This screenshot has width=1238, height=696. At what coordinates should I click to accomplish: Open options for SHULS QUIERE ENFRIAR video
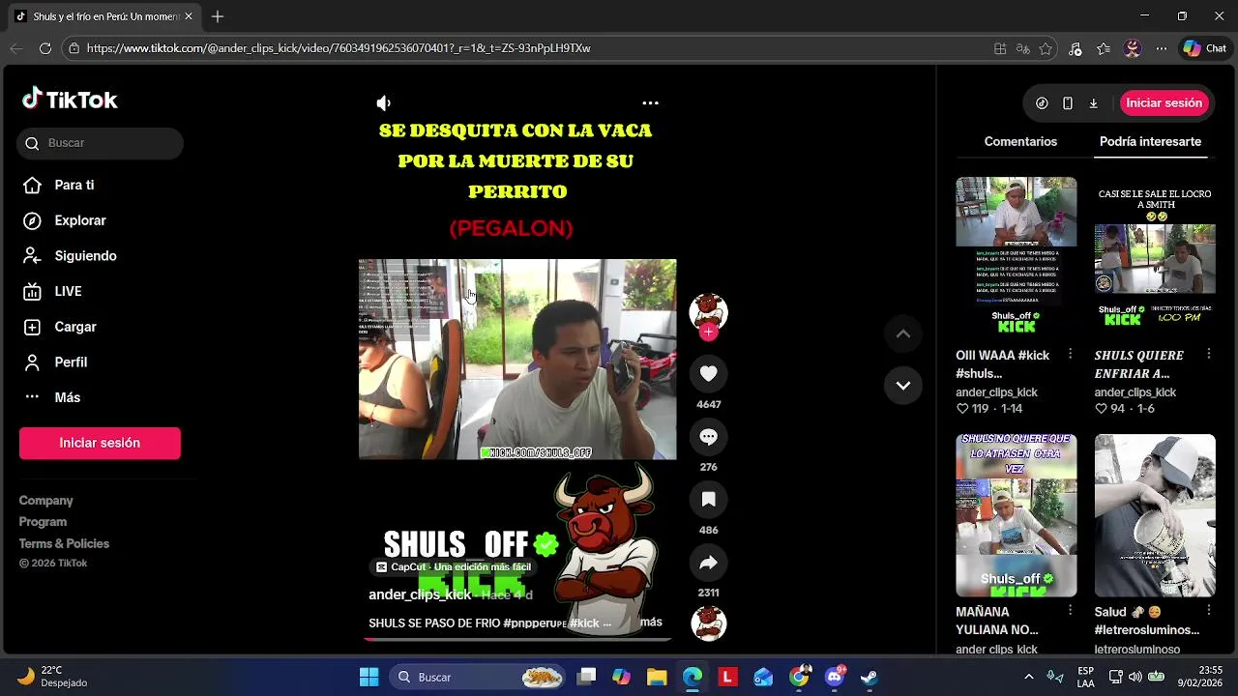pyautogui.click(x=1208, y=355)
